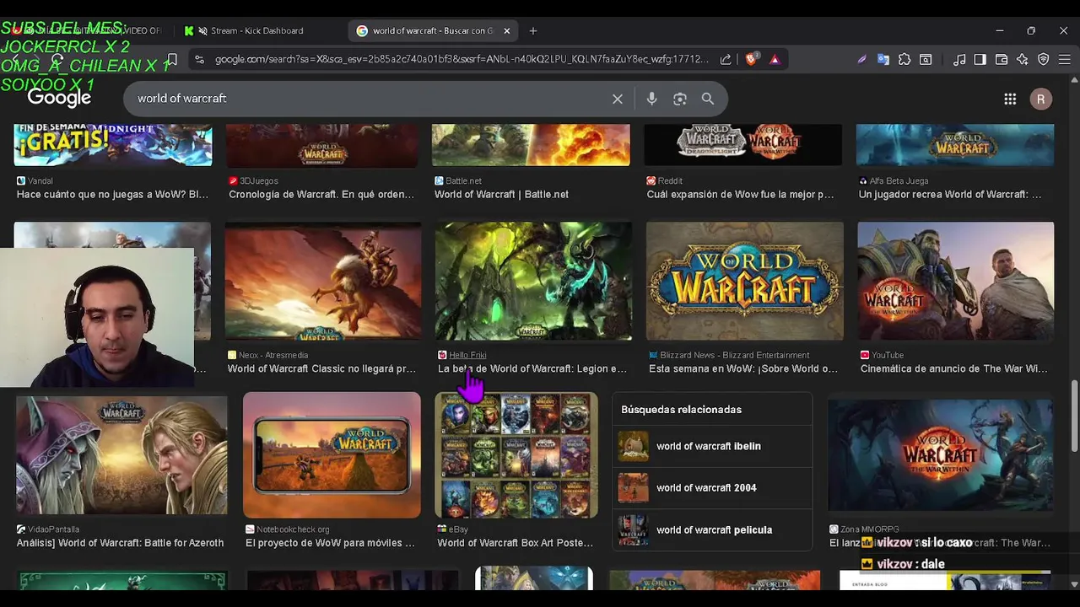Open related search world of warcraft pelicula
1080x607 pixels.
712,529
